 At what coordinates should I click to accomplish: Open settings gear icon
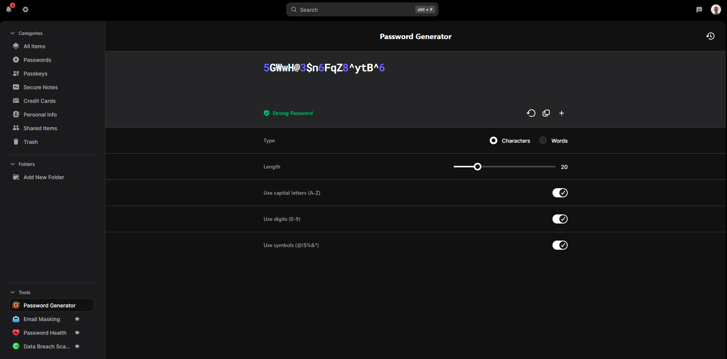pos(25,9)
